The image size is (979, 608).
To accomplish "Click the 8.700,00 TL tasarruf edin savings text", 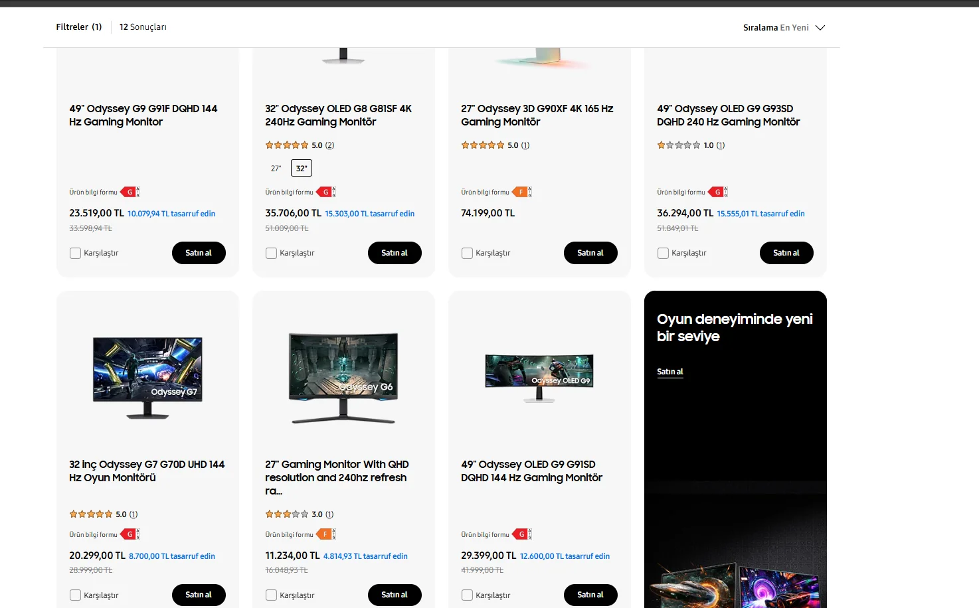I will pyautogui.click(x=172, y=556).
